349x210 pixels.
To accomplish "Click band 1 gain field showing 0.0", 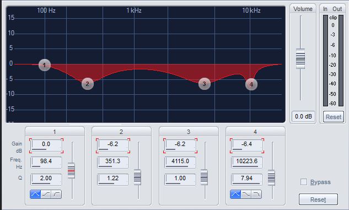I will click(x=46, y=146).
